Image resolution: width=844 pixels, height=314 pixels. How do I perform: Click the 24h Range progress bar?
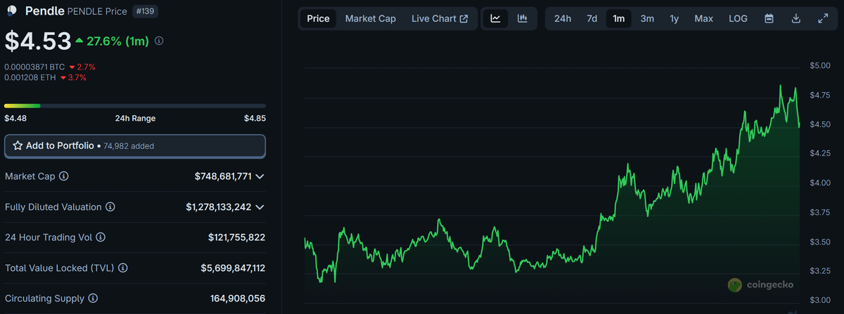[x=135, y=106]
